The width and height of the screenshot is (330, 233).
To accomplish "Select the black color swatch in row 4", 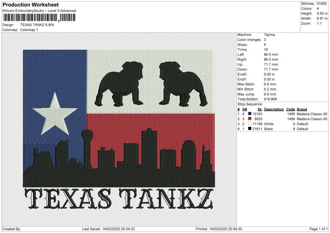I will pyautogui.click(x=250, y=129).
